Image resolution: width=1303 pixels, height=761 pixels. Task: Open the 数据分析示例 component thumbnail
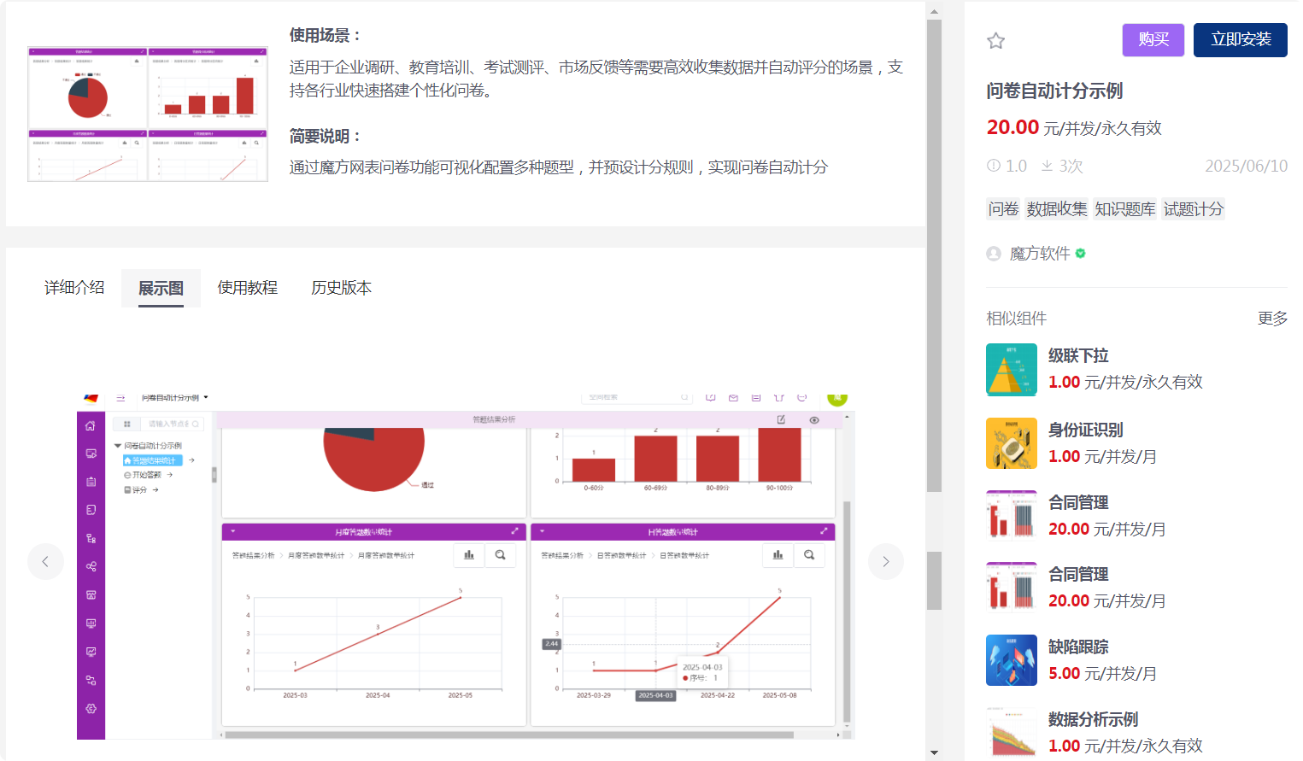1012,732
